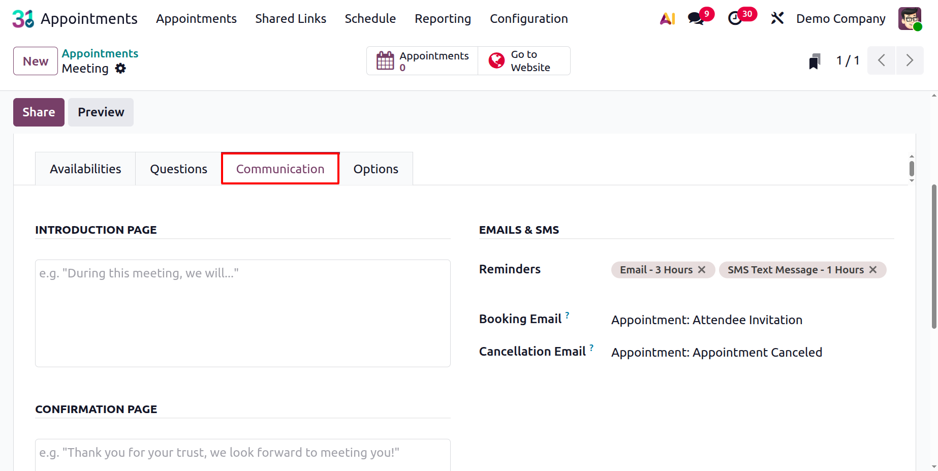
Task: Open the Appointments app calendar icon
Action: 386,60
